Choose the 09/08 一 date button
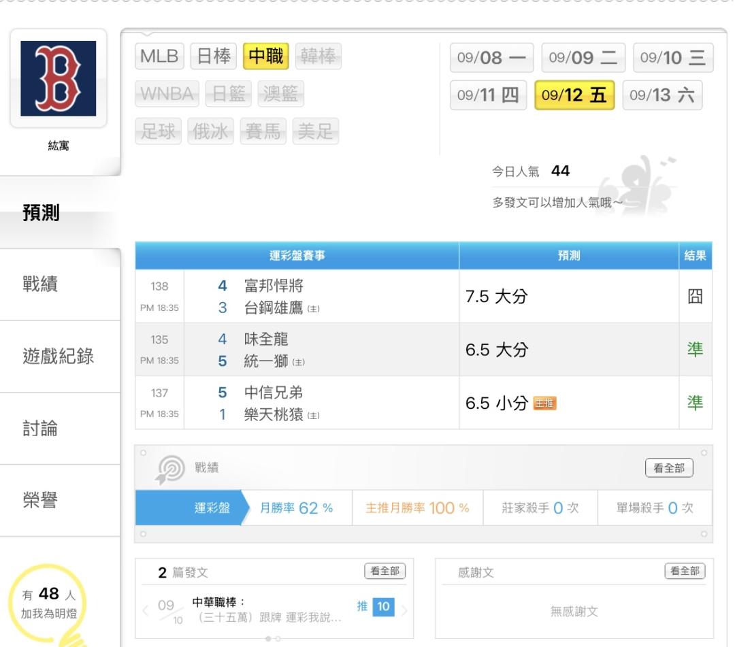 coord(492,58)
